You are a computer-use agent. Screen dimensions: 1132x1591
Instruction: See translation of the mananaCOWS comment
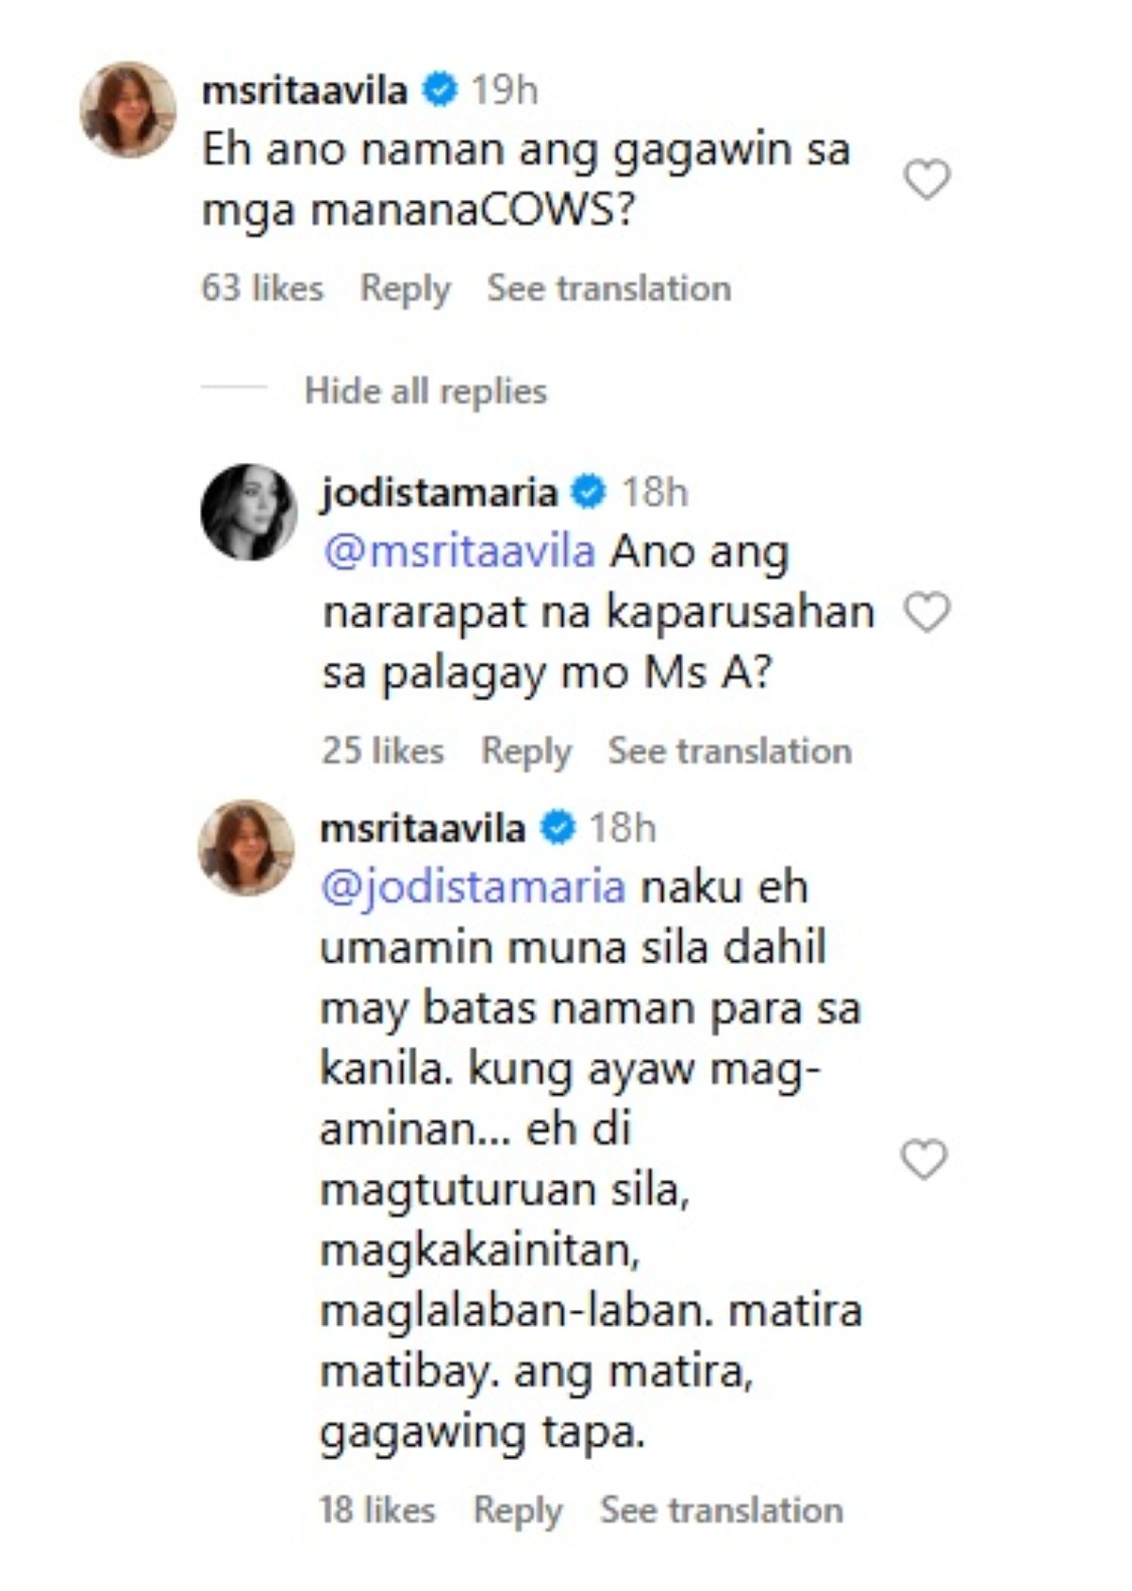pos(608,289)
